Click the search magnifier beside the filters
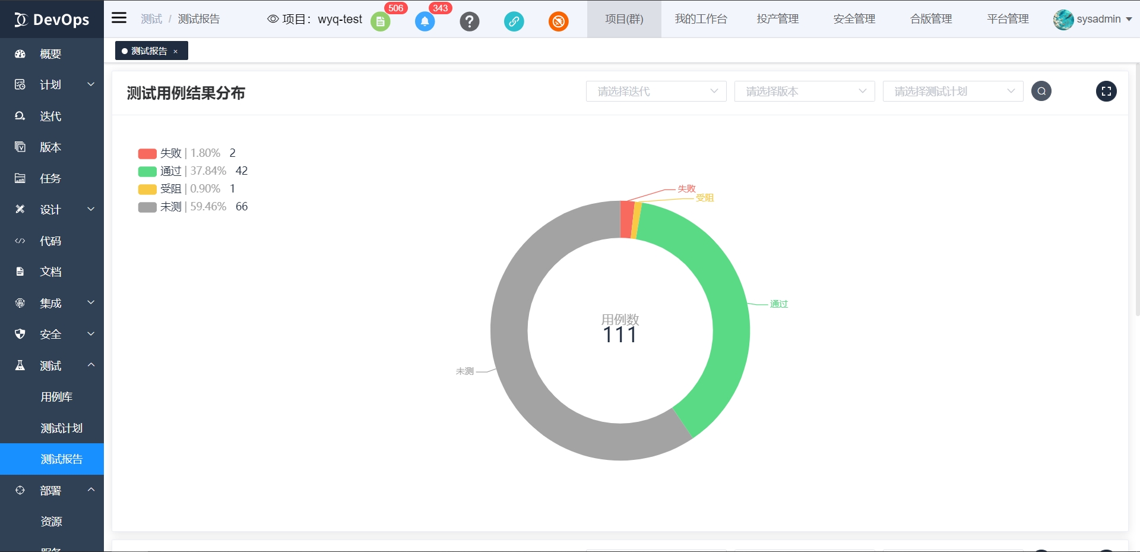The height and width of the screenshot is (552, 1140). coord(1041,91)
